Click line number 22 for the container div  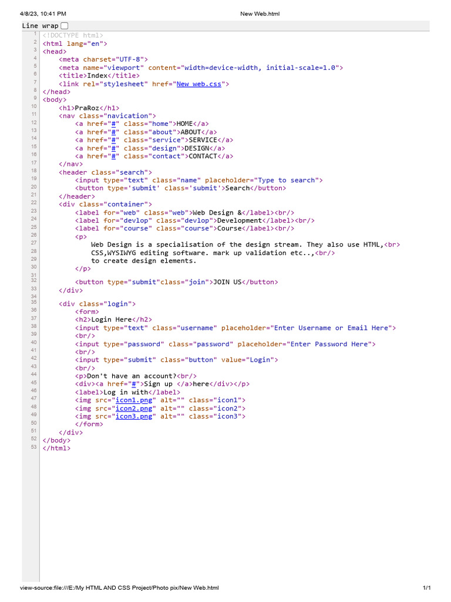35,202
